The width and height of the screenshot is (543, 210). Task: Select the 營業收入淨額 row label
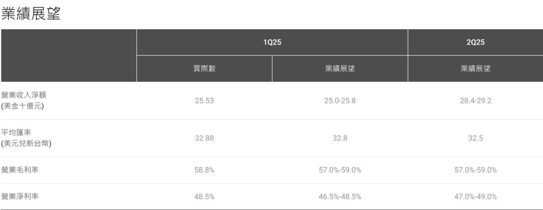24,101
